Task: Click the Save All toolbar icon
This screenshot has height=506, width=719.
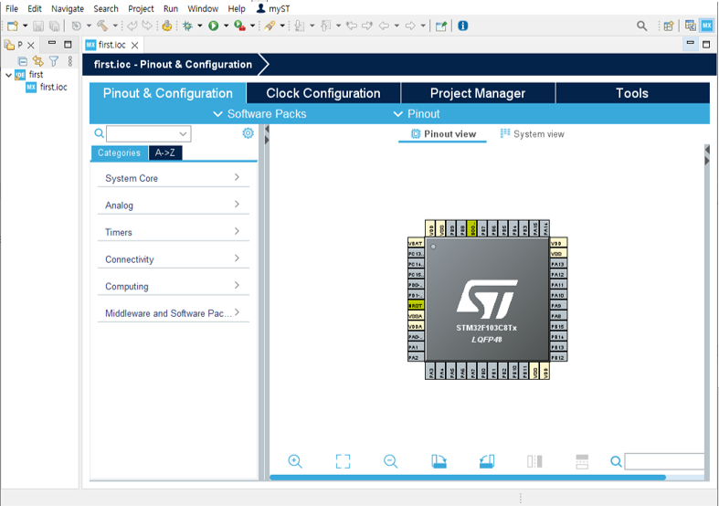Action: pos(54,26)
